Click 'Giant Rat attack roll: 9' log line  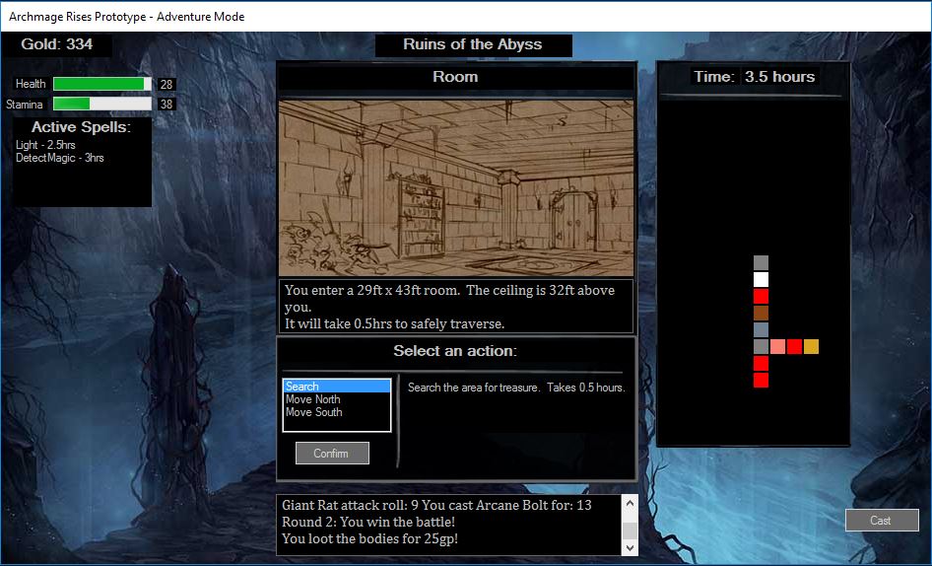350,505
